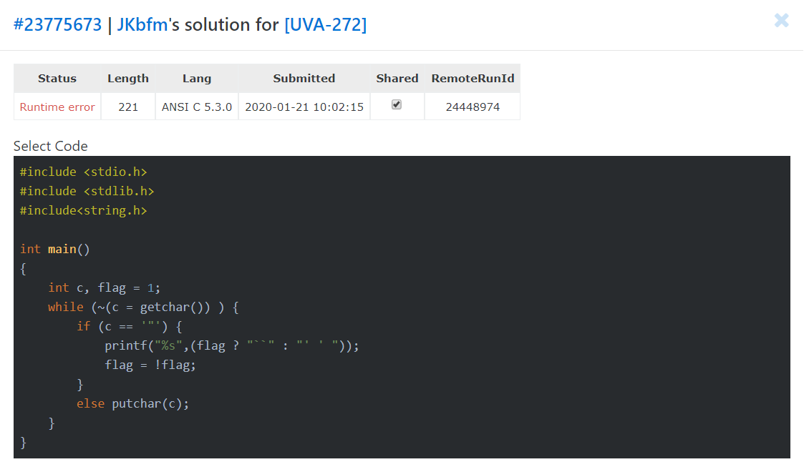Click the remote run id 24448974
804x472 pixels.
473,107
